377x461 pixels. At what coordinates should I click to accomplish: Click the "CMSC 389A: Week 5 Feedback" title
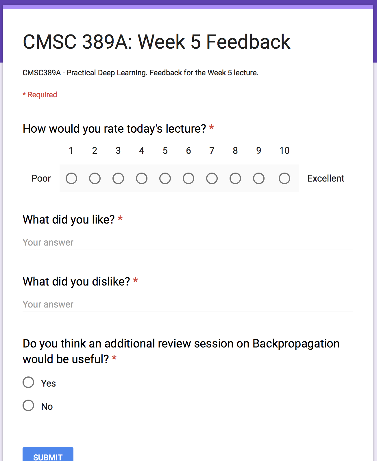pyautogui.click(x=156, y=42)
